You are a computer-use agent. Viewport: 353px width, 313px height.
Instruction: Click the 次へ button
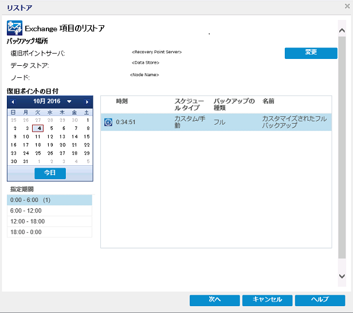click(214, 300)
